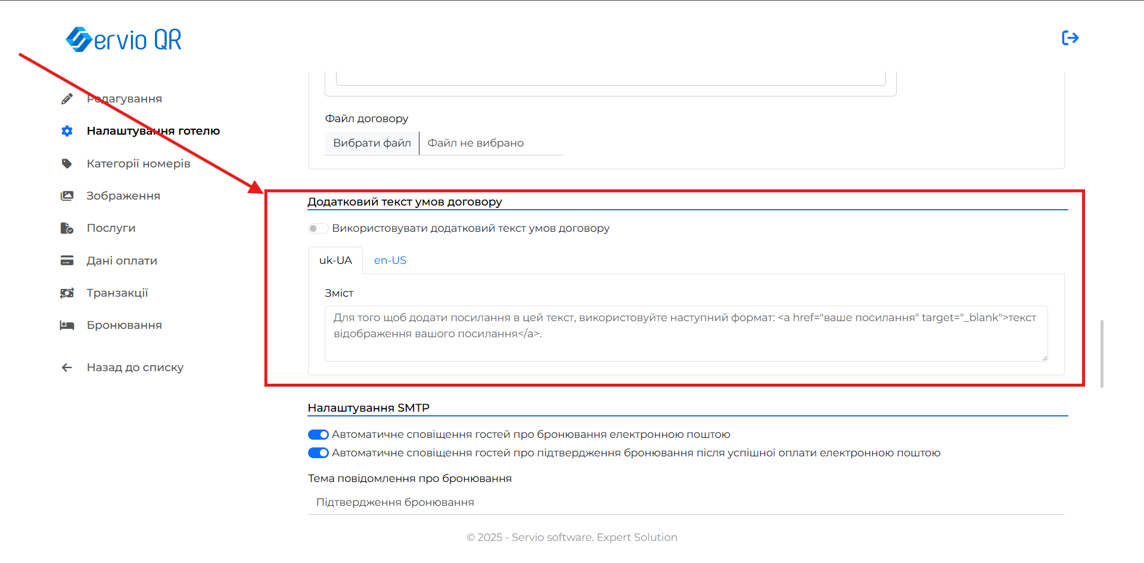This screenshot has height=563, width=1144.
Task: Click the tag icon for Категорії номерів
Action: (67, 164)
